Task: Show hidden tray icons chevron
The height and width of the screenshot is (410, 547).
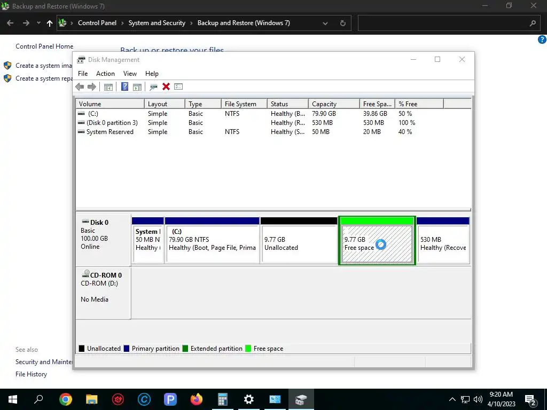Action: [x=452, y=399]
